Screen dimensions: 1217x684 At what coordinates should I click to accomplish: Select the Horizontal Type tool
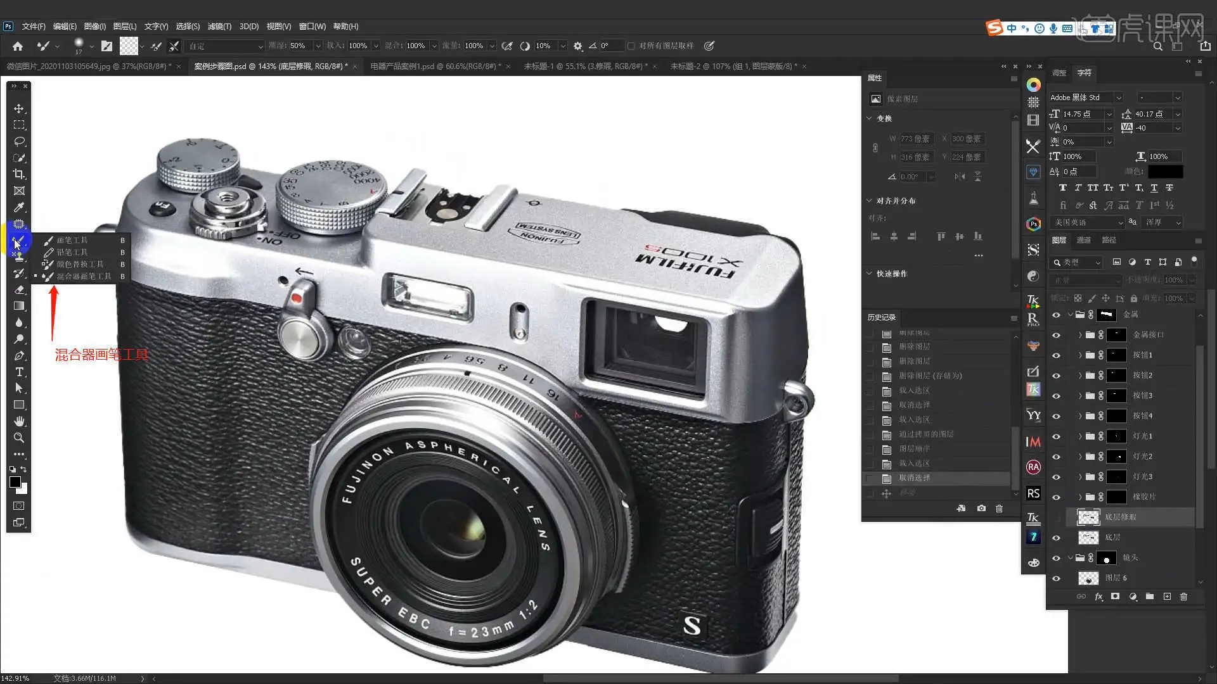pyautogui.click(x=19, y=372)
